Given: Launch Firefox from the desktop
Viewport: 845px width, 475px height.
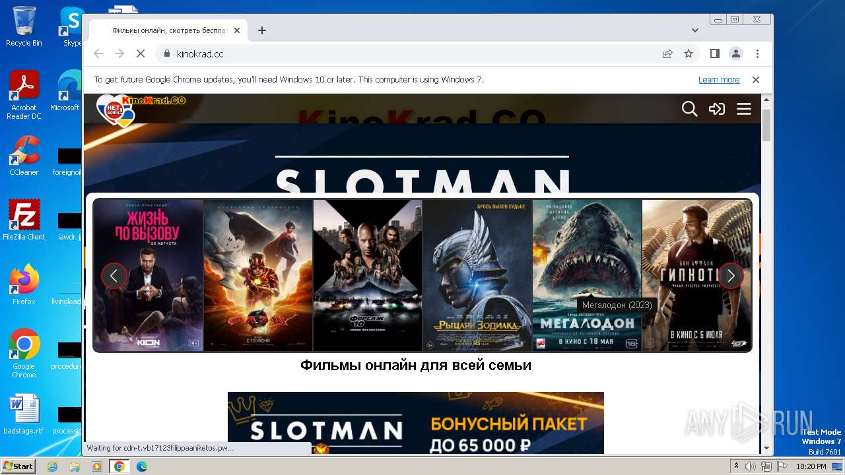Looking at the screenshot, I should click(x=24, y=284).
